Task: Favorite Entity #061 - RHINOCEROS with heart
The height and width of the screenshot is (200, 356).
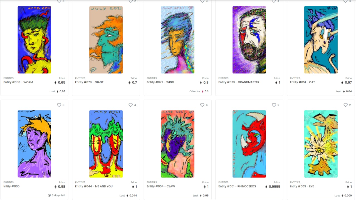Action: 274,105
